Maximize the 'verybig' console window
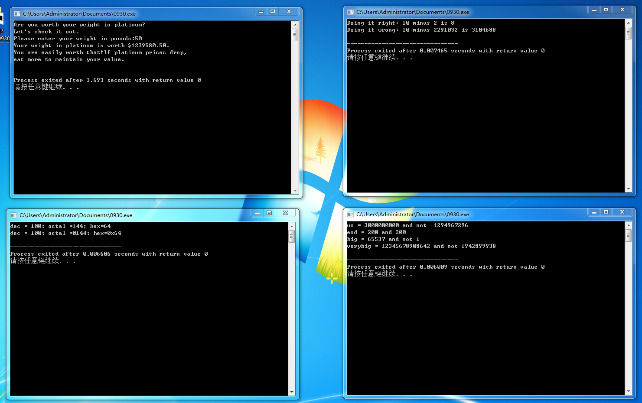Screen dimensions: 642x403 [x=606, y=212]
